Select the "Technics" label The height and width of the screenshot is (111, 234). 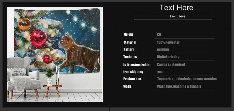click(130, 57)
